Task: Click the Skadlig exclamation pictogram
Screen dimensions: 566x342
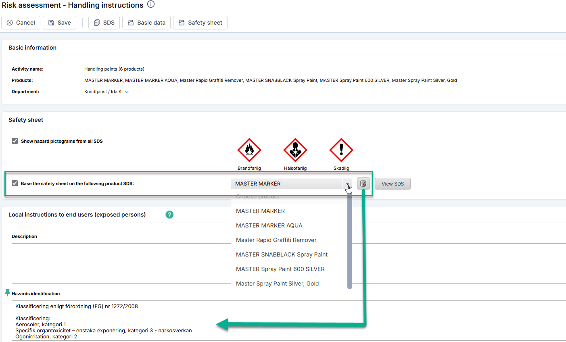Action: click(341, 150)
